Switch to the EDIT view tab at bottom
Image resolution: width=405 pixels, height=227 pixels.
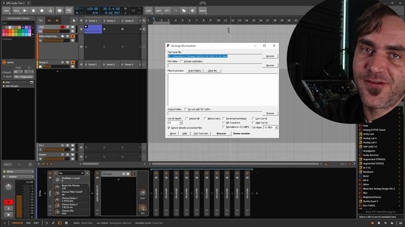(36, 223)
